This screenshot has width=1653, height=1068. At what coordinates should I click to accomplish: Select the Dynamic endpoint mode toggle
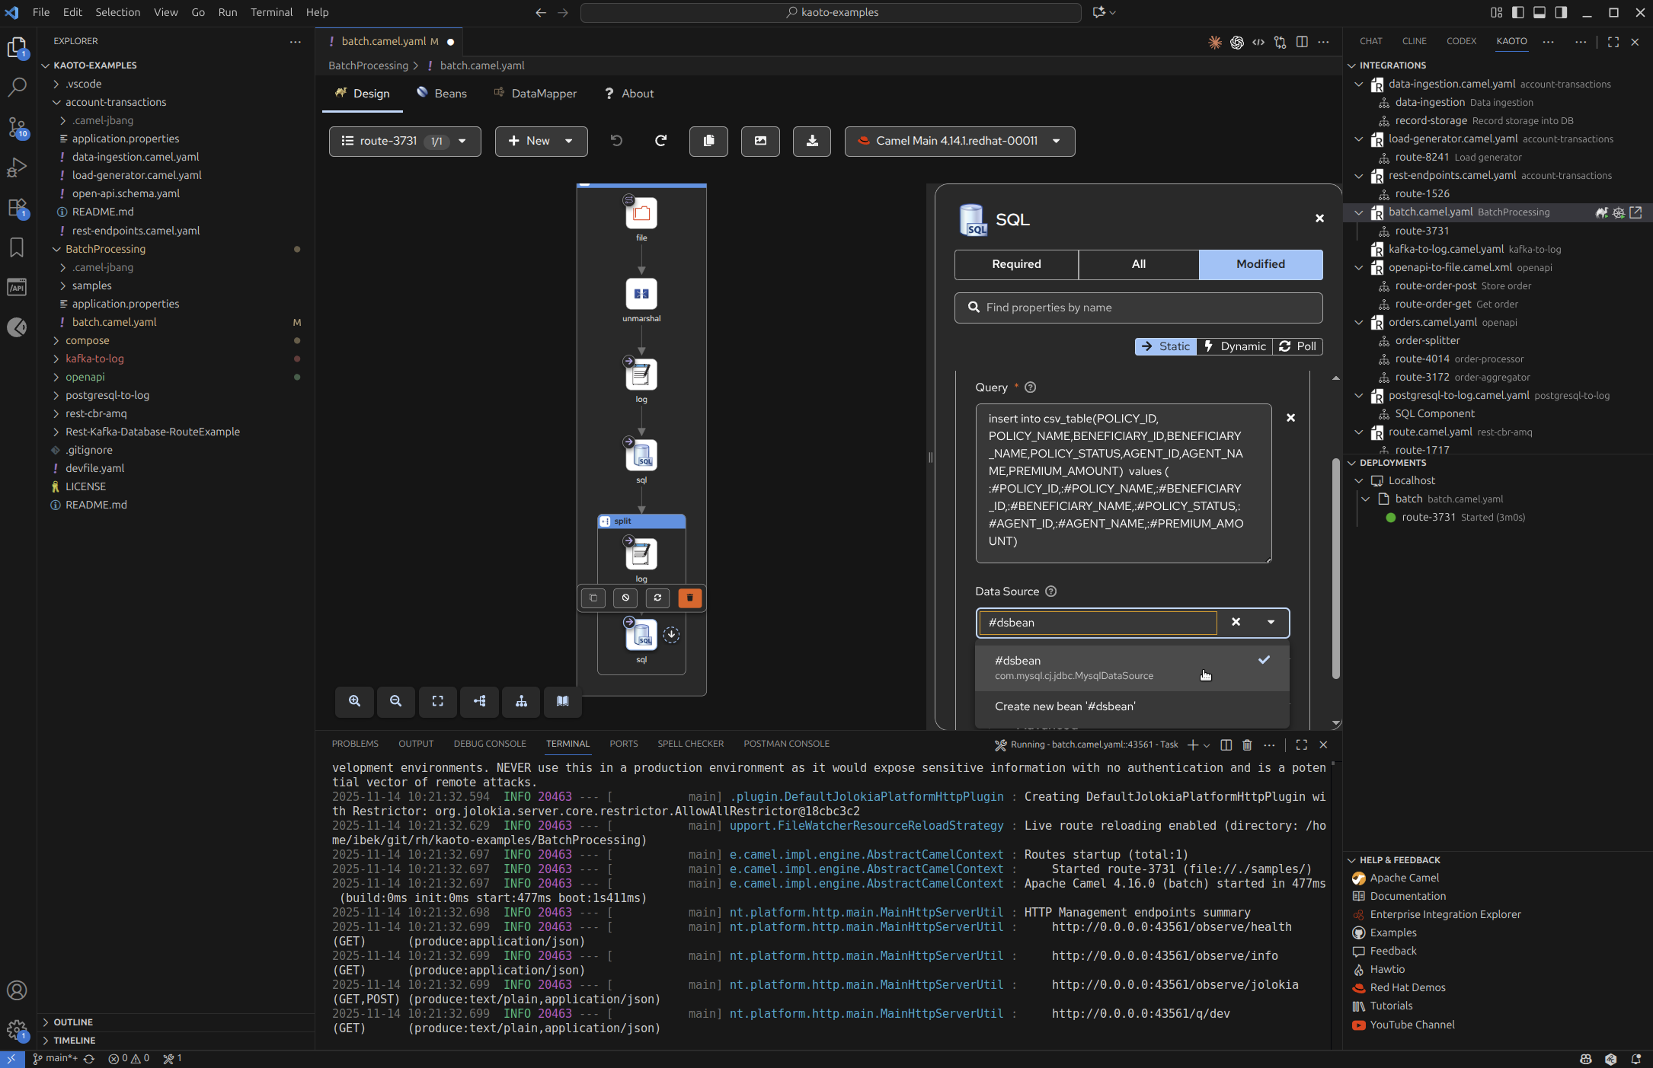pyautogui.click(x=1234, y=346)
